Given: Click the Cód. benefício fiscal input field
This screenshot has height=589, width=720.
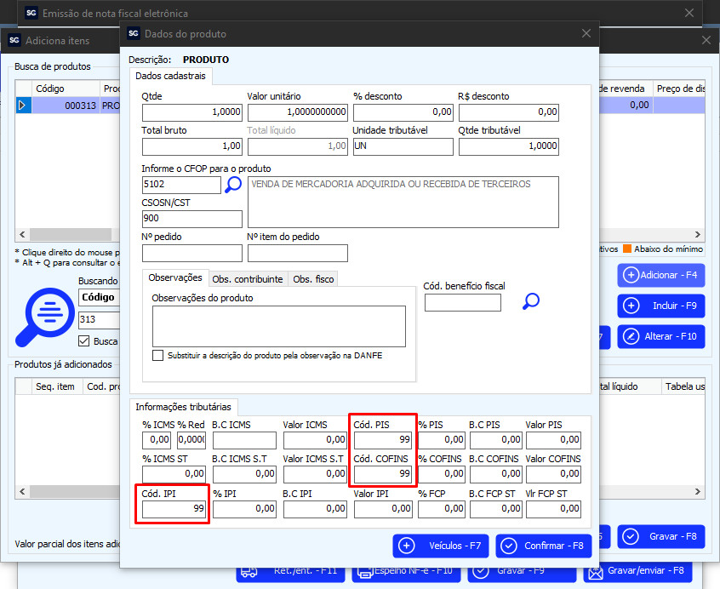Looking at the screenshot, I should [x=463, y=302].
